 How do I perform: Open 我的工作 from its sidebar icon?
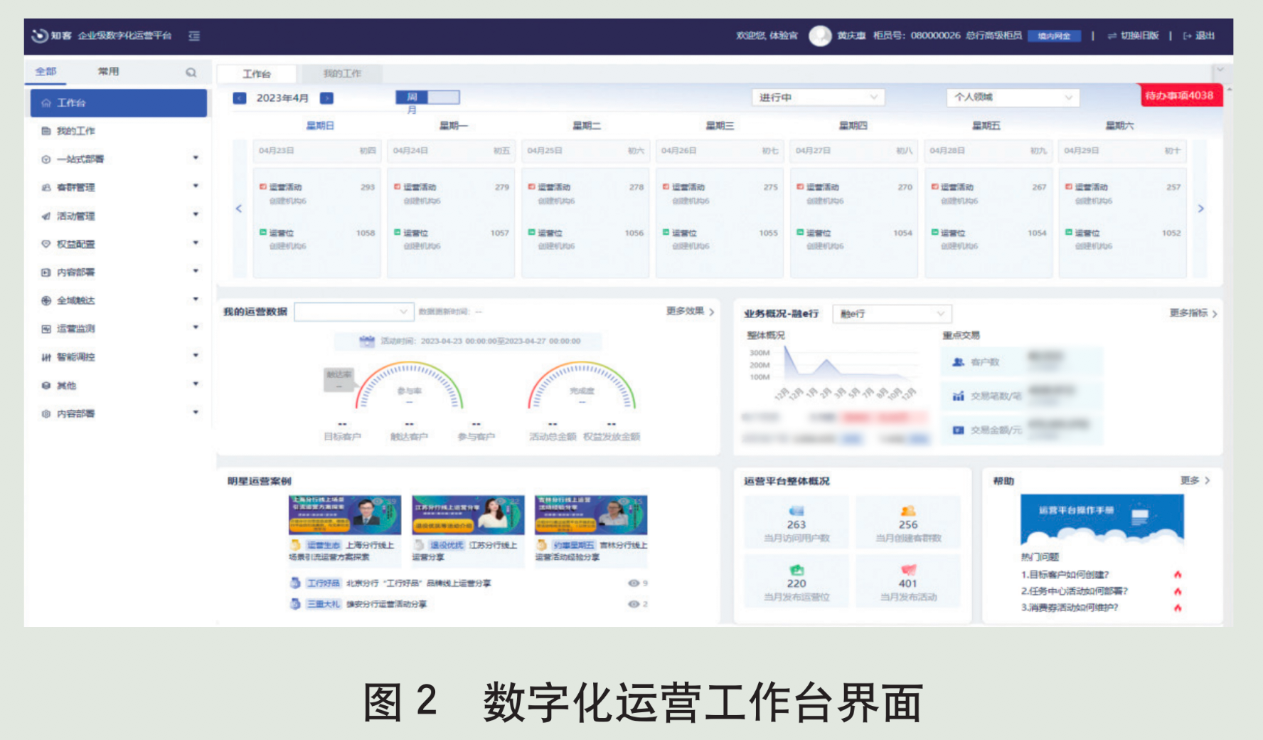pyautogui.click(x=46, y=131)
